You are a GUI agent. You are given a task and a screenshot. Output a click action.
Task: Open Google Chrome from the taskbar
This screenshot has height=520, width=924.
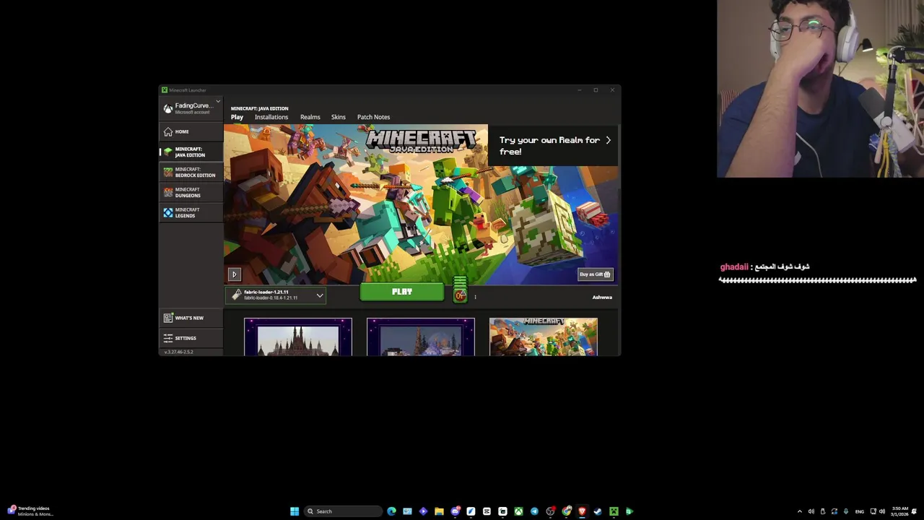tap(566, 511)
